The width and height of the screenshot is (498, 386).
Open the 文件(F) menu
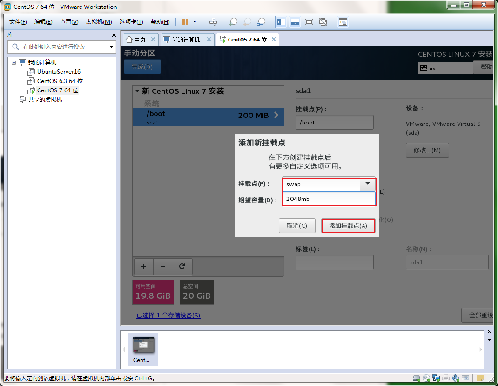[x=18, y=22]
